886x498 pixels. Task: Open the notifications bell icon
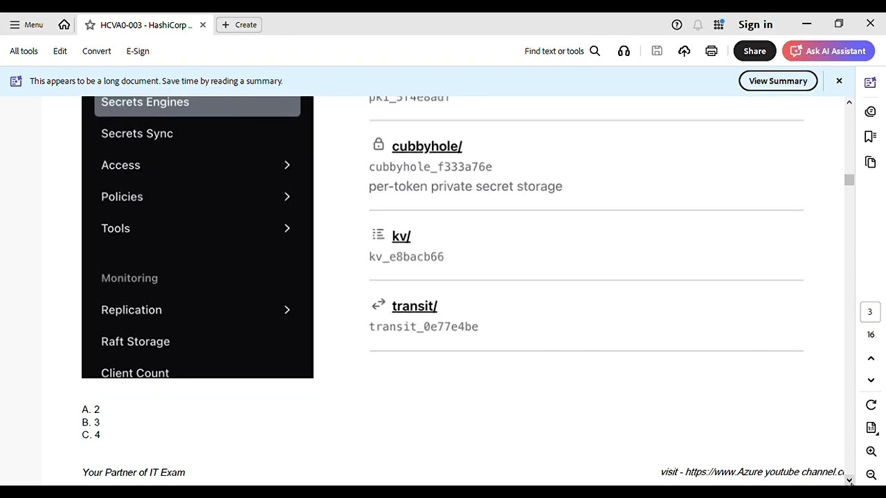698,25
